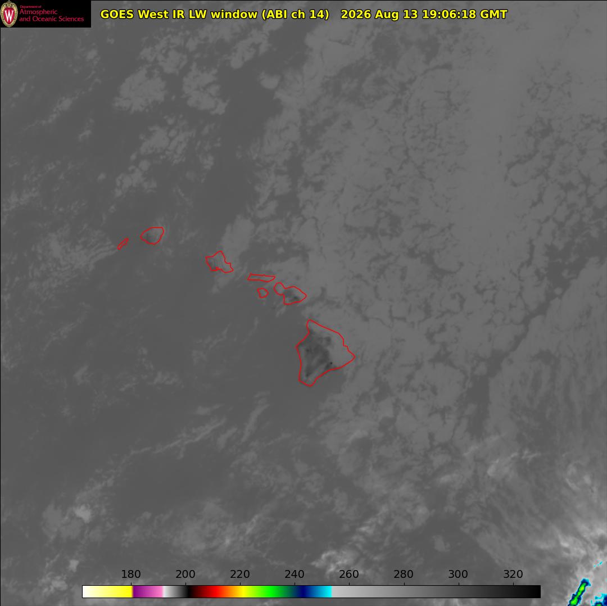Click the University of Wisconsin crest logo
607x606 pixels.
click(x=9, y=13)
